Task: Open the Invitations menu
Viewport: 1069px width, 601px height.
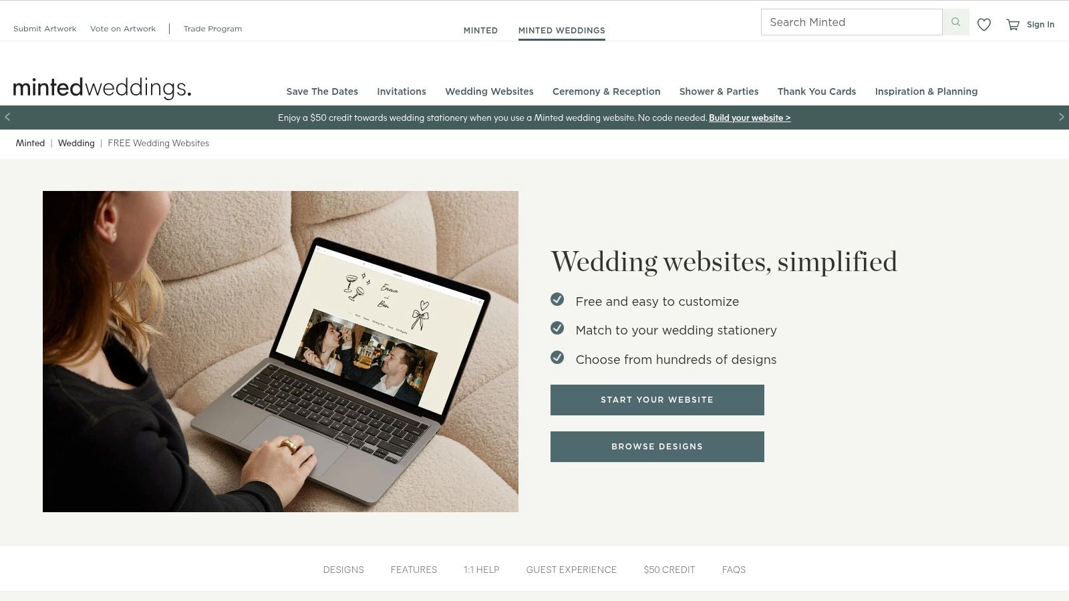Action: [x=402, y=91]
